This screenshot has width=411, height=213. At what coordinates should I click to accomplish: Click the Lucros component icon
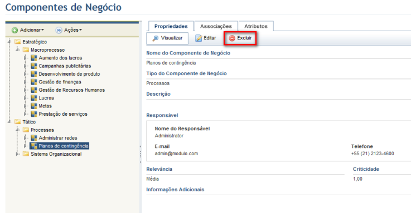coord(34,98)
